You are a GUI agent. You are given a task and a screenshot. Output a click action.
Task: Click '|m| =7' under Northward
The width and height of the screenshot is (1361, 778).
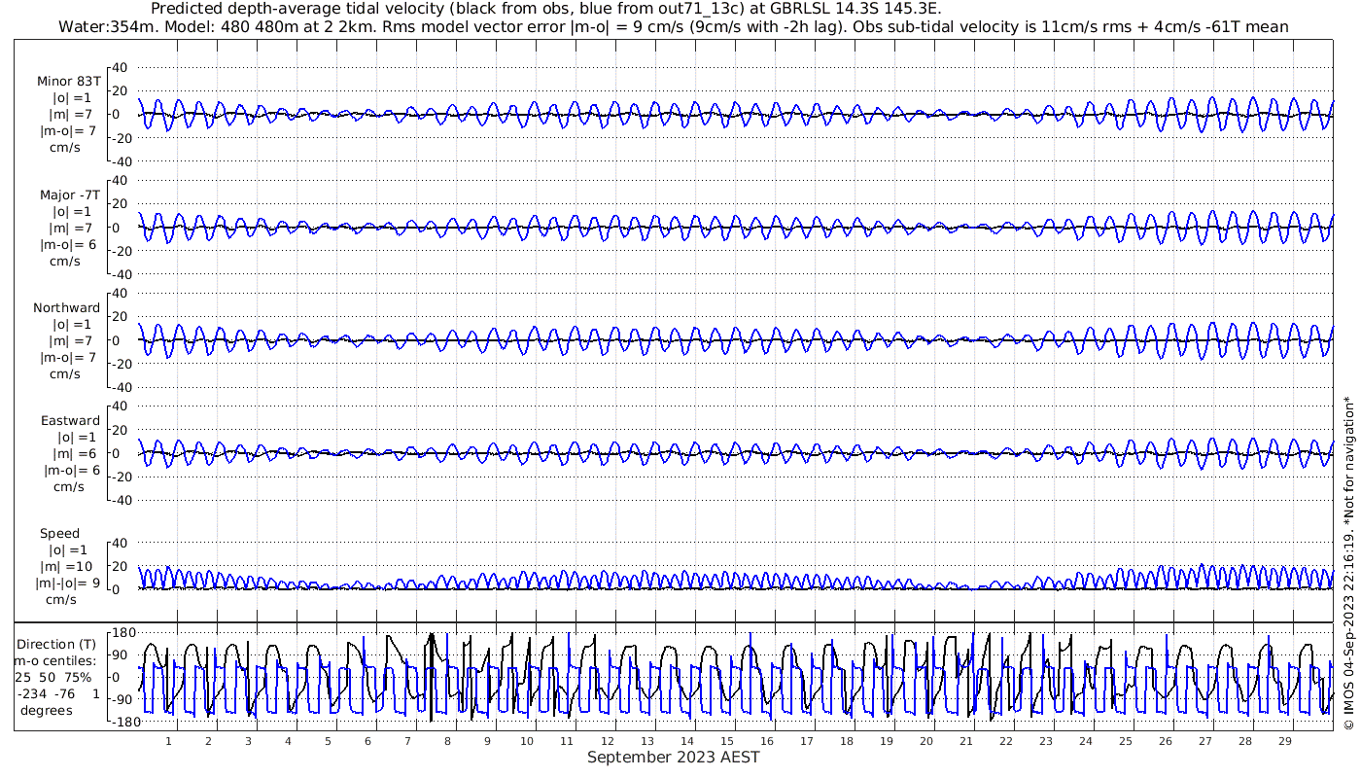[x=71, y=340]
